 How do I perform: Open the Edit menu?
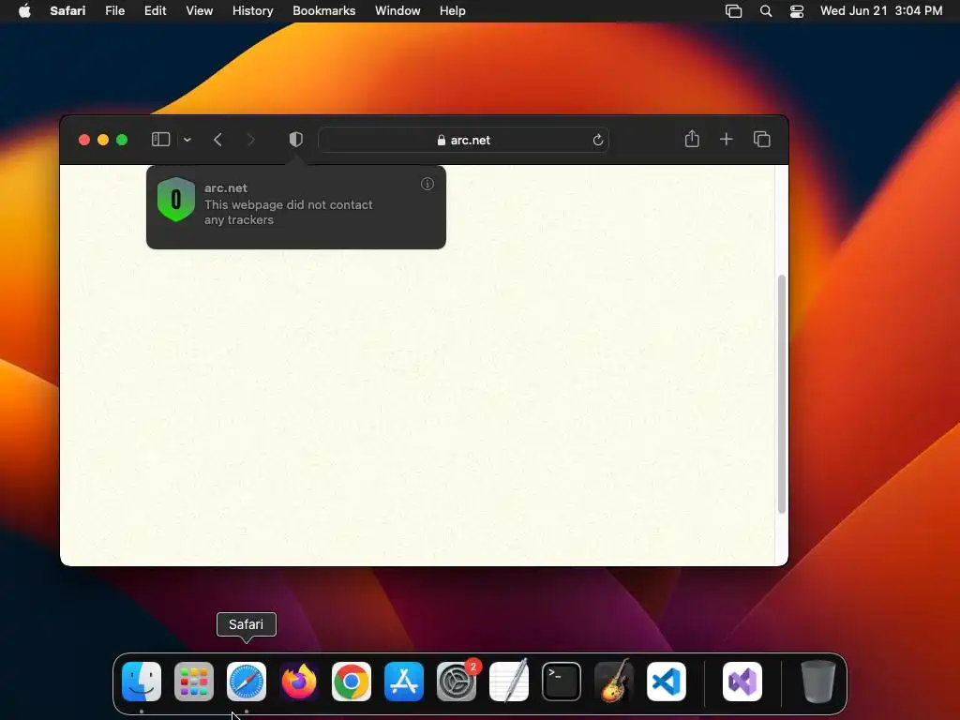coord(155,11)
